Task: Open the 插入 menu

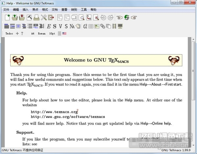Action: 25,10
